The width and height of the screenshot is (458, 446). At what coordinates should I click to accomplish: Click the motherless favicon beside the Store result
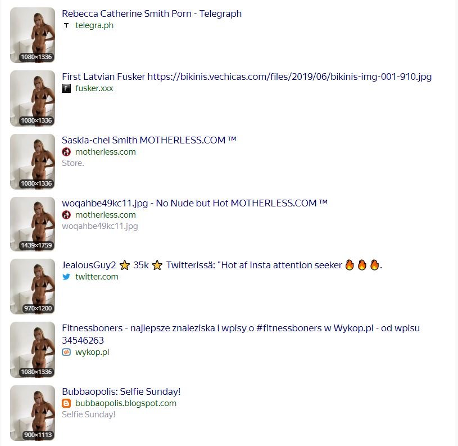[x=66, y=152]
